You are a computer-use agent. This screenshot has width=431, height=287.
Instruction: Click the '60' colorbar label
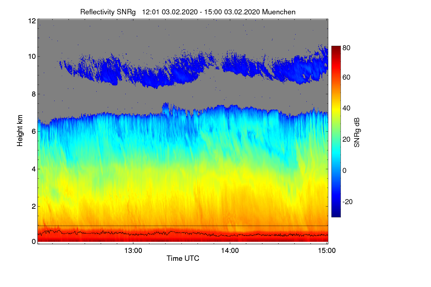pyautogui.click(x=347, y=77)
